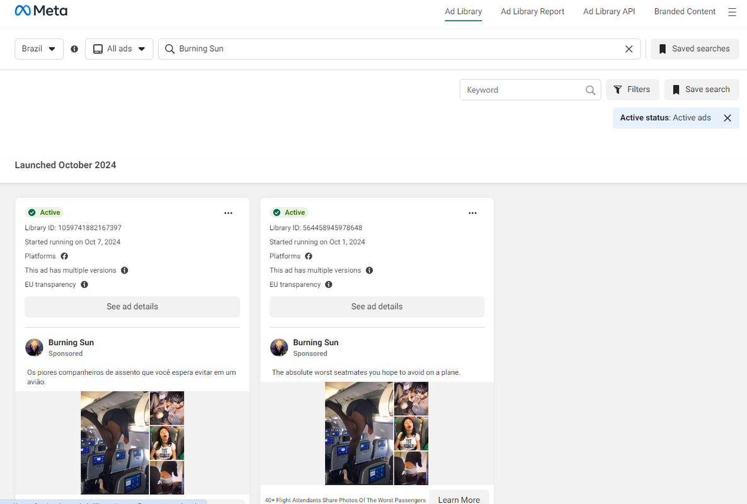Click multiple versions info icon on Oct 1 ad
This screenshot has width=747, height=504.
(369, 270)
